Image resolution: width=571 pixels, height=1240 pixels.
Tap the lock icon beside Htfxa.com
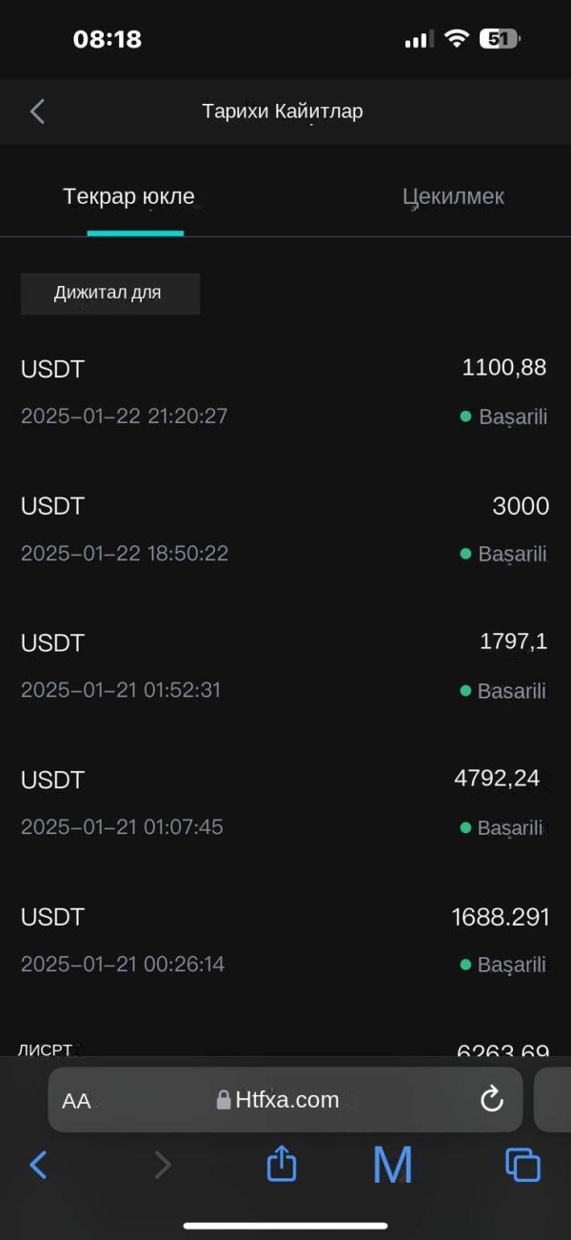point(224,1101)
